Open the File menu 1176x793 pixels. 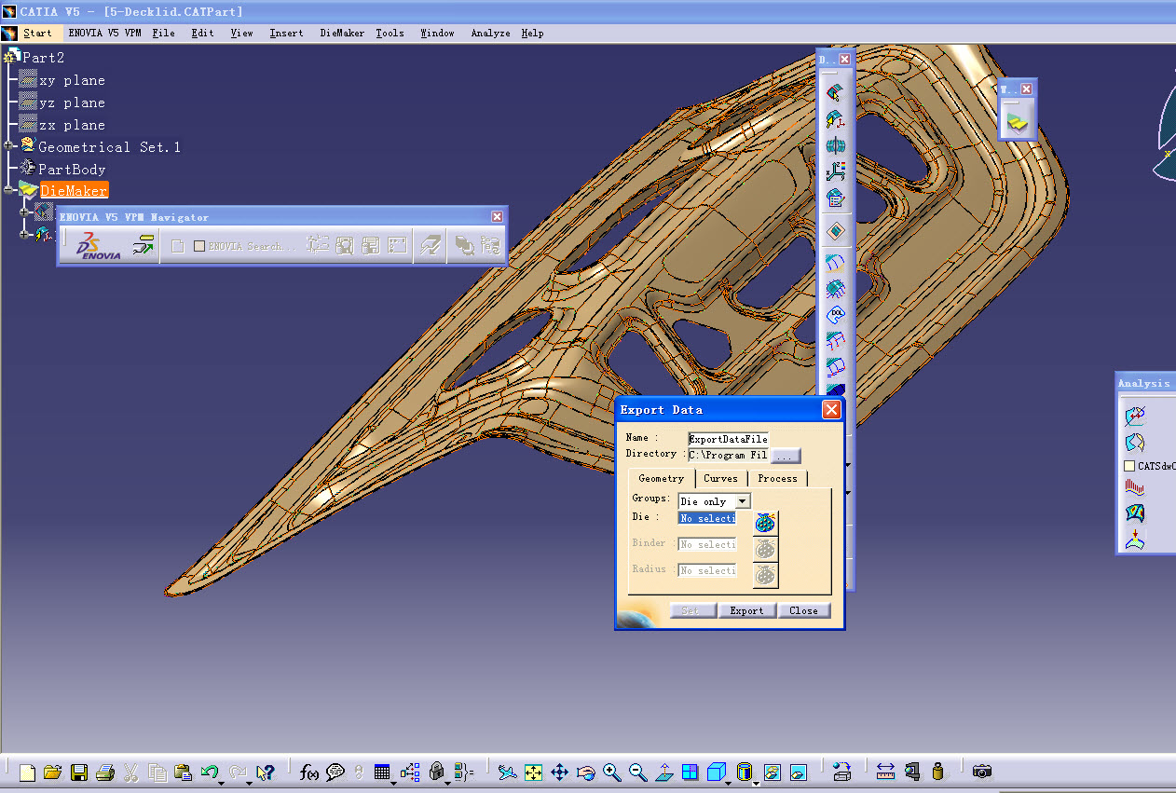163,33
